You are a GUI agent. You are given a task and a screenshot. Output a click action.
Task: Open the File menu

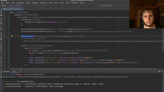(2, 3)
